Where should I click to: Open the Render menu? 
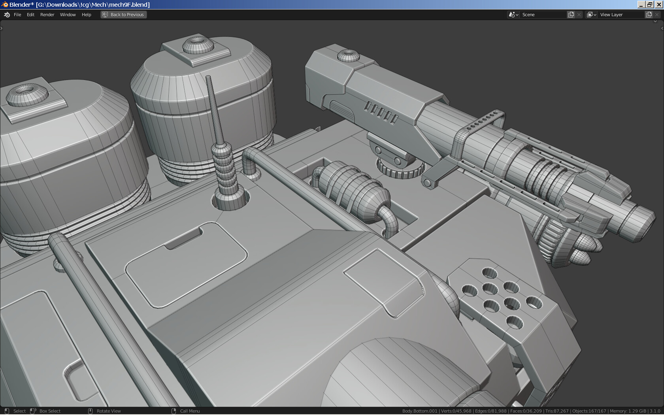[47, 15]
